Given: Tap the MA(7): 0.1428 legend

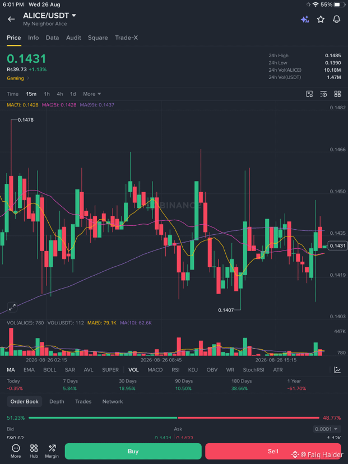Looking at the screenshot, I should tap(22, 105).
